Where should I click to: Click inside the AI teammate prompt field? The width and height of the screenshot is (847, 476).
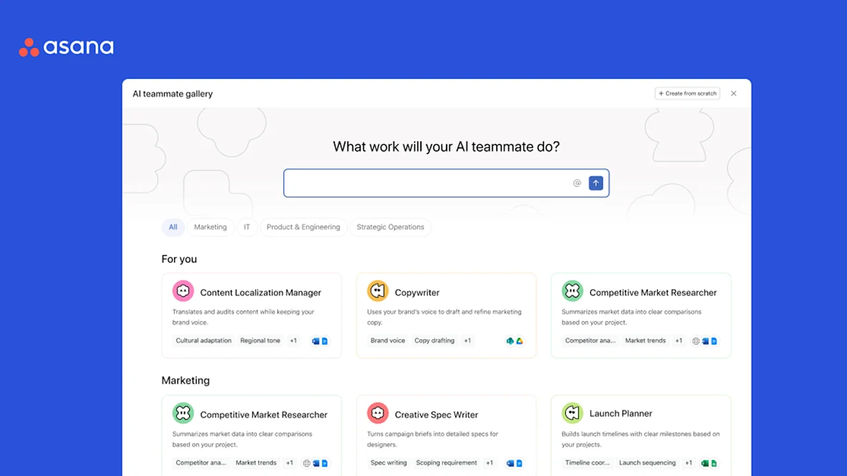(430, 183)
